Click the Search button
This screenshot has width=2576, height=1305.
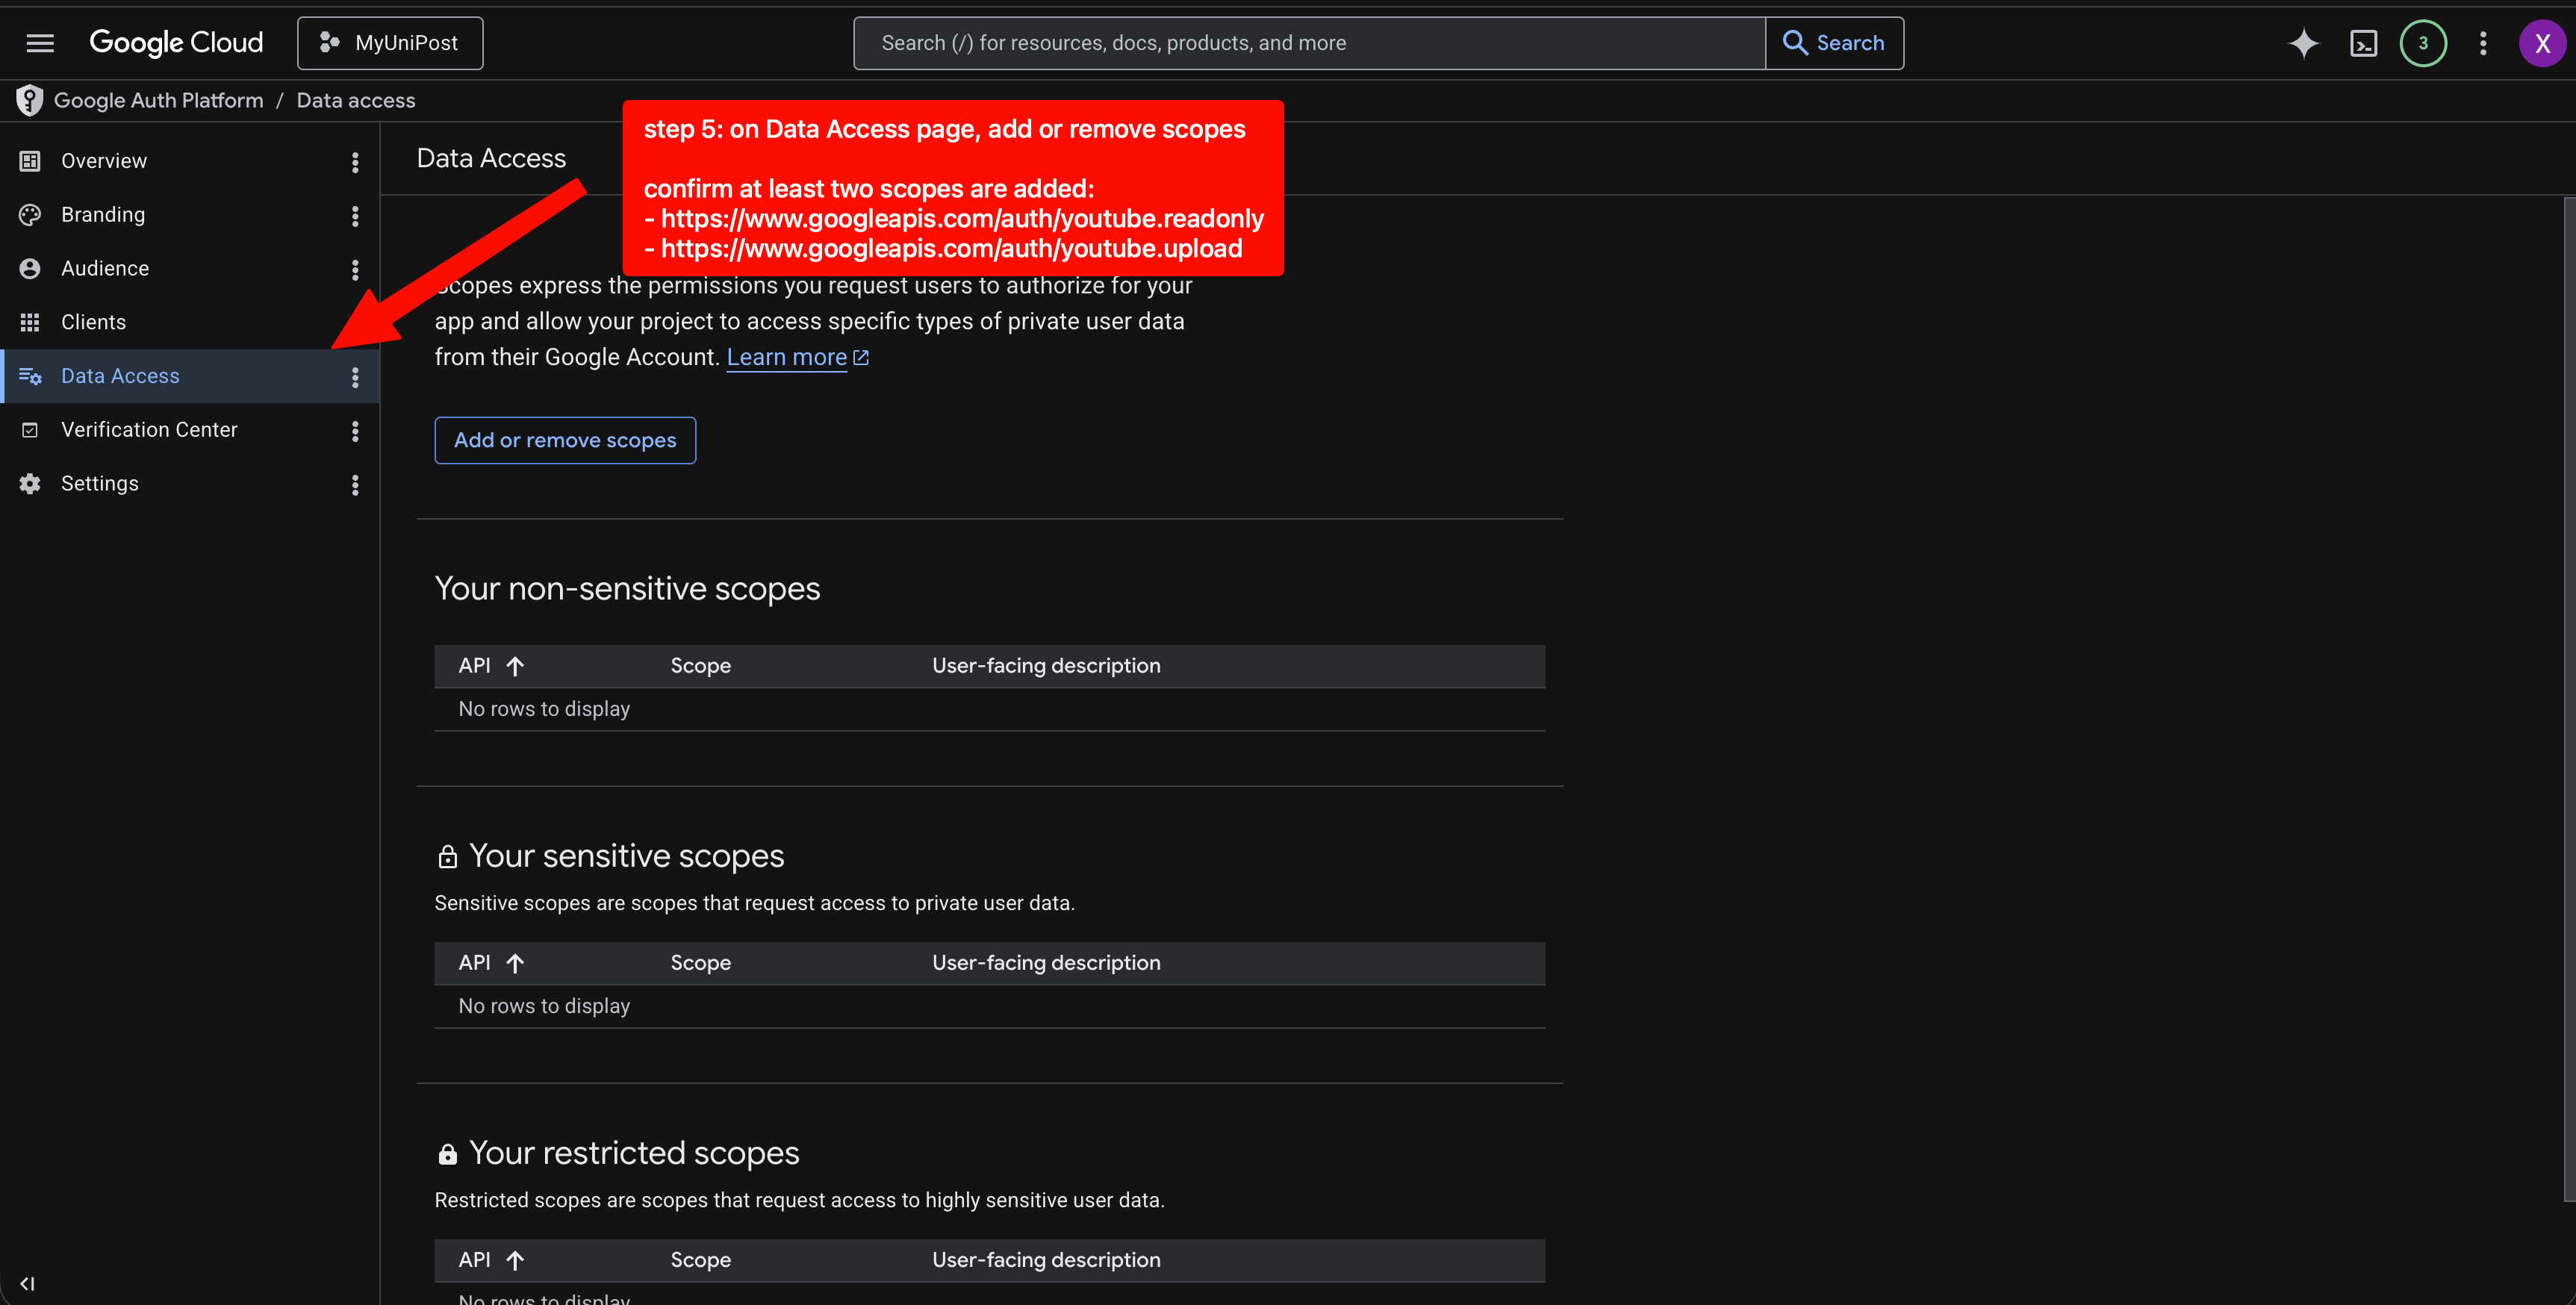(x=1834, y=43)
